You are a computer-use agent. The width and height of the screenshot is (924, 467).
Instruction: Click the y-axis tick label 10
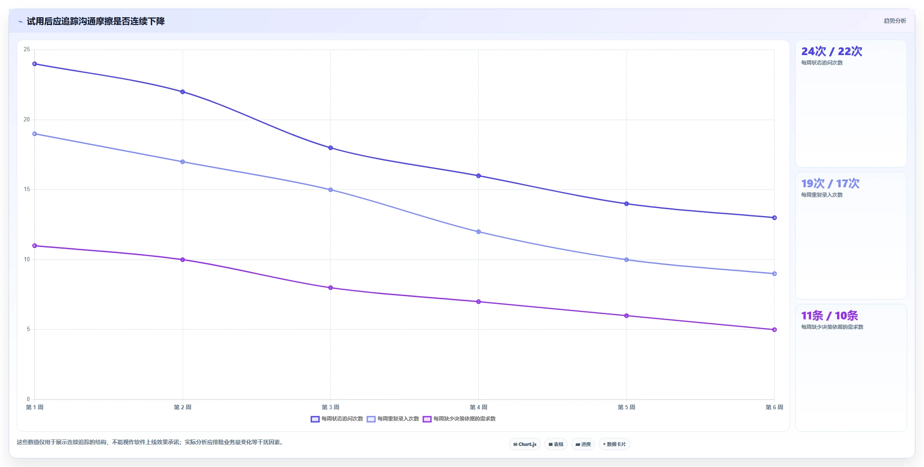27,260
